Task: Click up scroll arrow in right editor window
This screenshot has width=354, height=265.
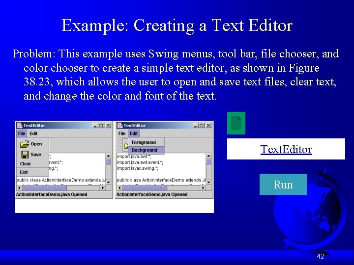Action: pos(208,156)
